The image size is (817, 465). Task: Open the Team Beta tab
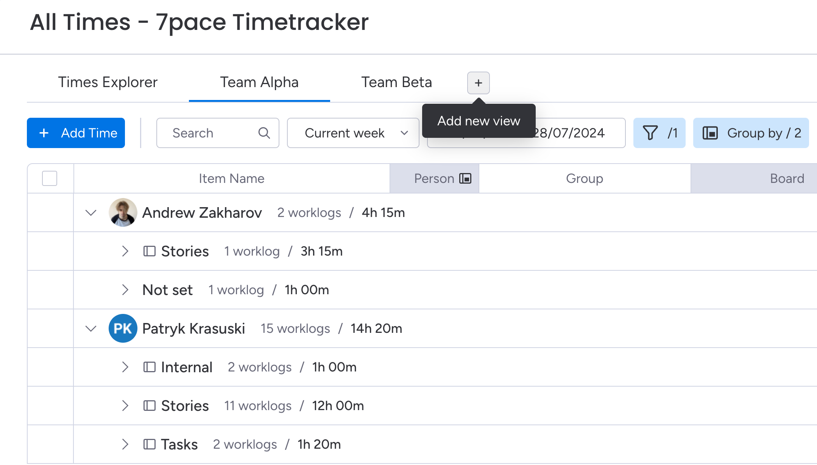click(x=396, y=83)
